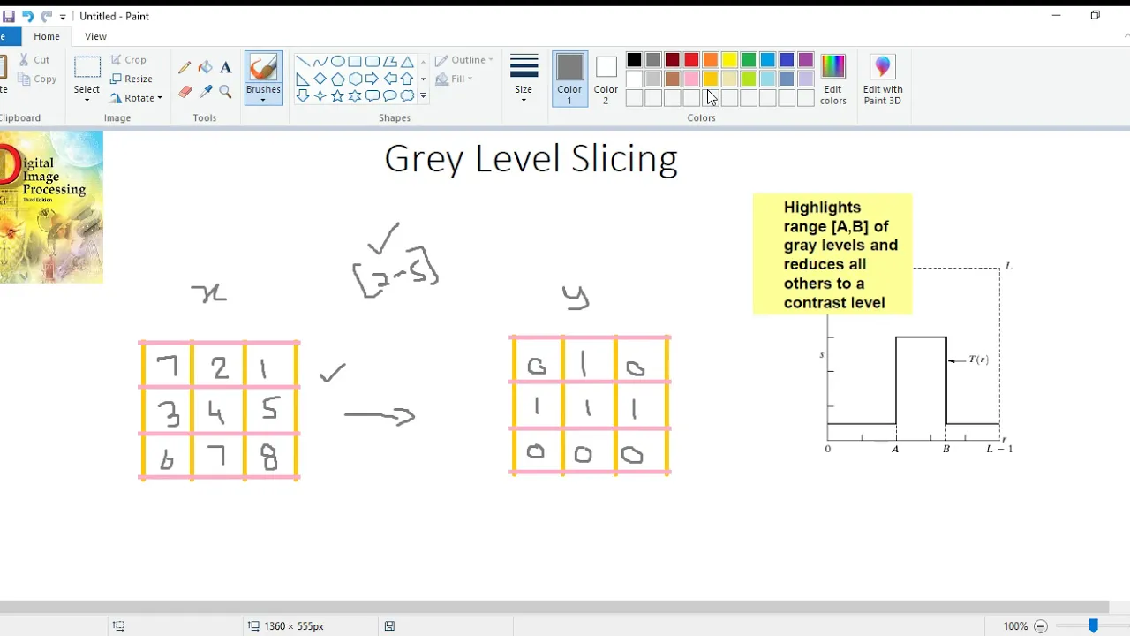1130x636 pixels.
Task: Open the Brushes dropdown arrow
Action: click(263, 99)
